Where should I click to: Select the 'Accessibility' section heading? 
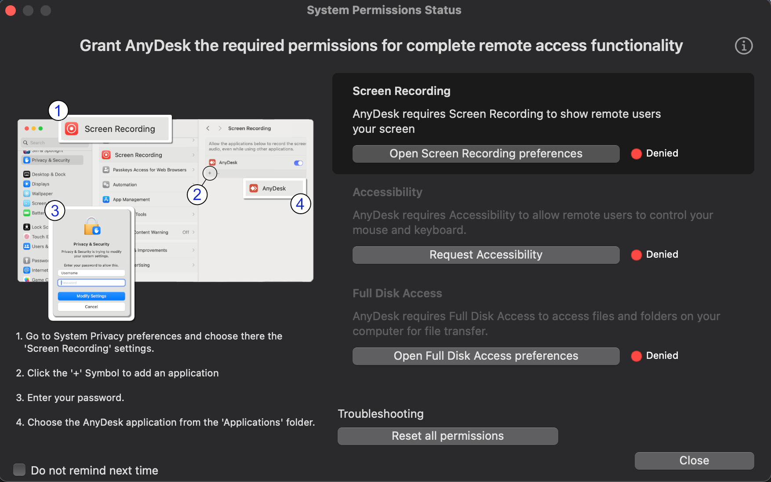tap(387, 192)
